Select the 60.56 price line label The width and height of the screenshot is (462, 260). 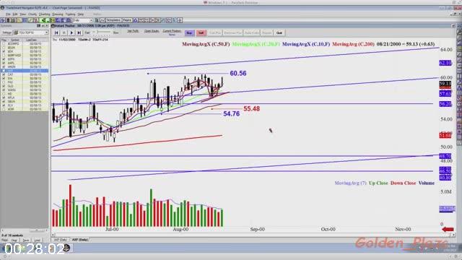pyautogui.click(x=238, y=74)
